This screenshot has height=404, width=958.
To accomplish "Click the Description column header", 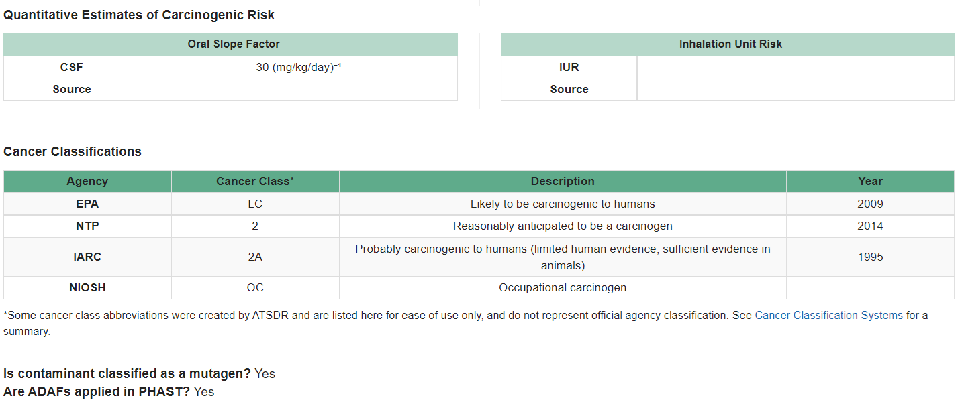I will point(563,182).
